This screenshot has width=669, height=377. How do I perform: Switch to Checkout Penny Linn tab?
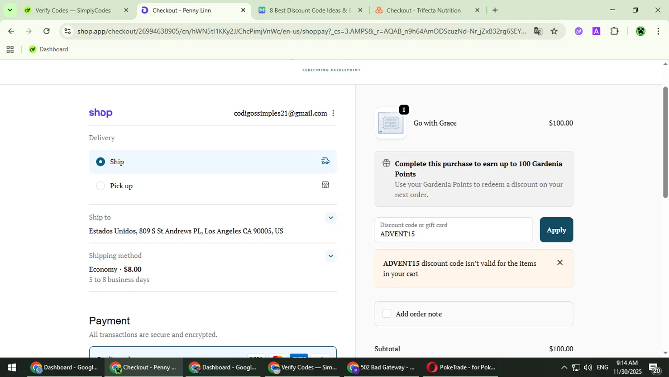(182, 10)
